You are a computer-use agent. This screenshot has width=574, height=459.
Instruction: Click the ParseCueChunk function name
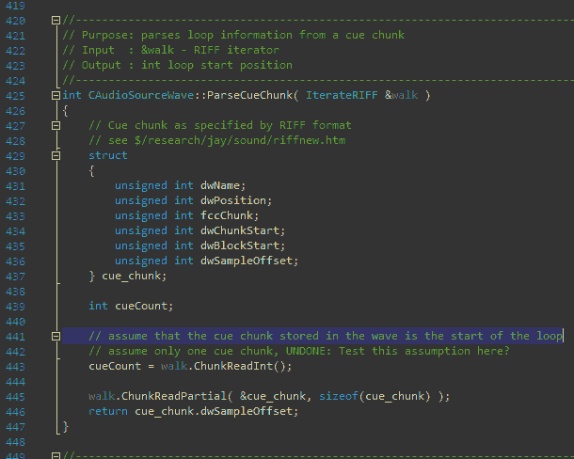(x=250, y=95)
